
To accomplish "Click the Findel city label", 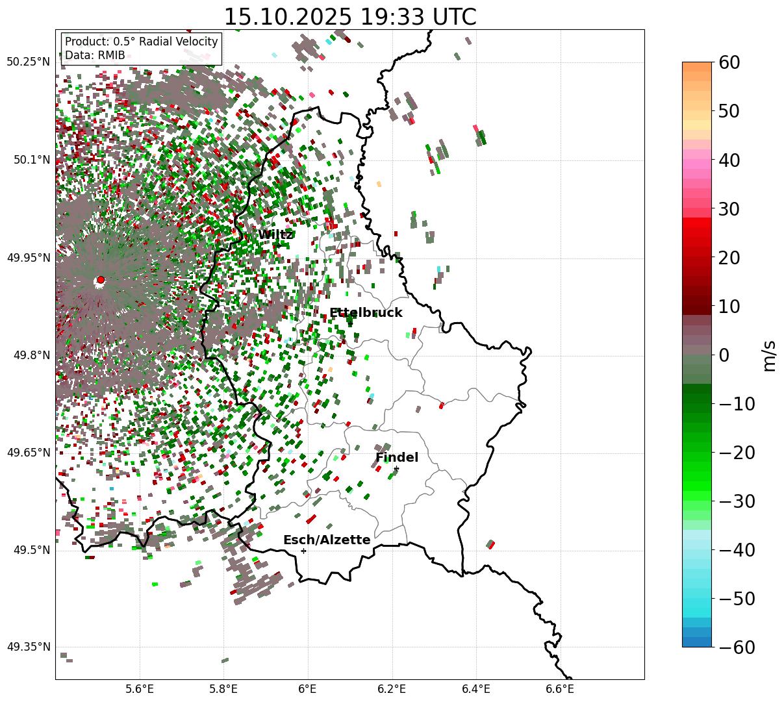I will click(x=397, y=458).
